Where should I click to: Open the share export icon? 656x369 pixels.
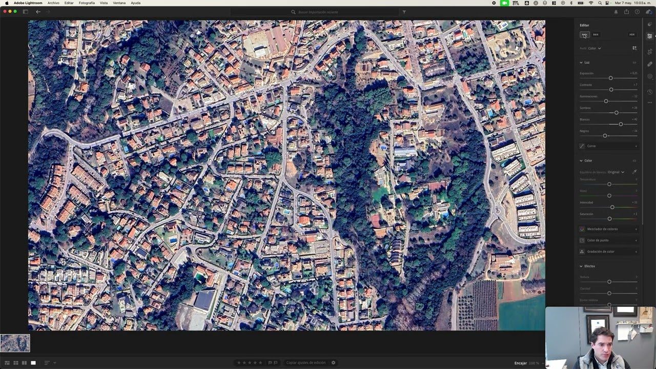pyautogui.click(x=626, y=12)
